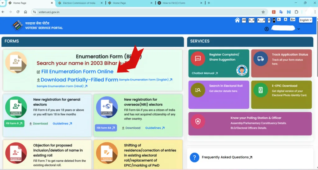Open the Chatbot Manual link

tap(205, 73)
